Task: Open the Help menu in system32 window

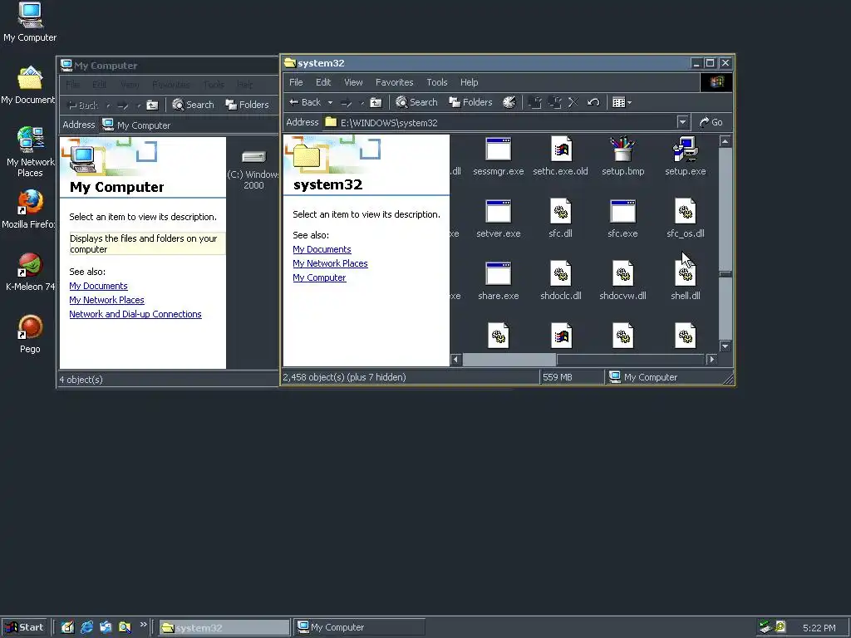Action: point(469,82)
